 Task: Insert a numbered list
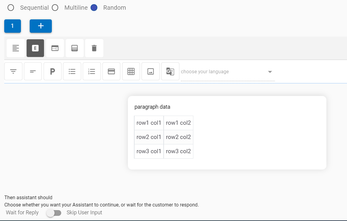(92, 71)
